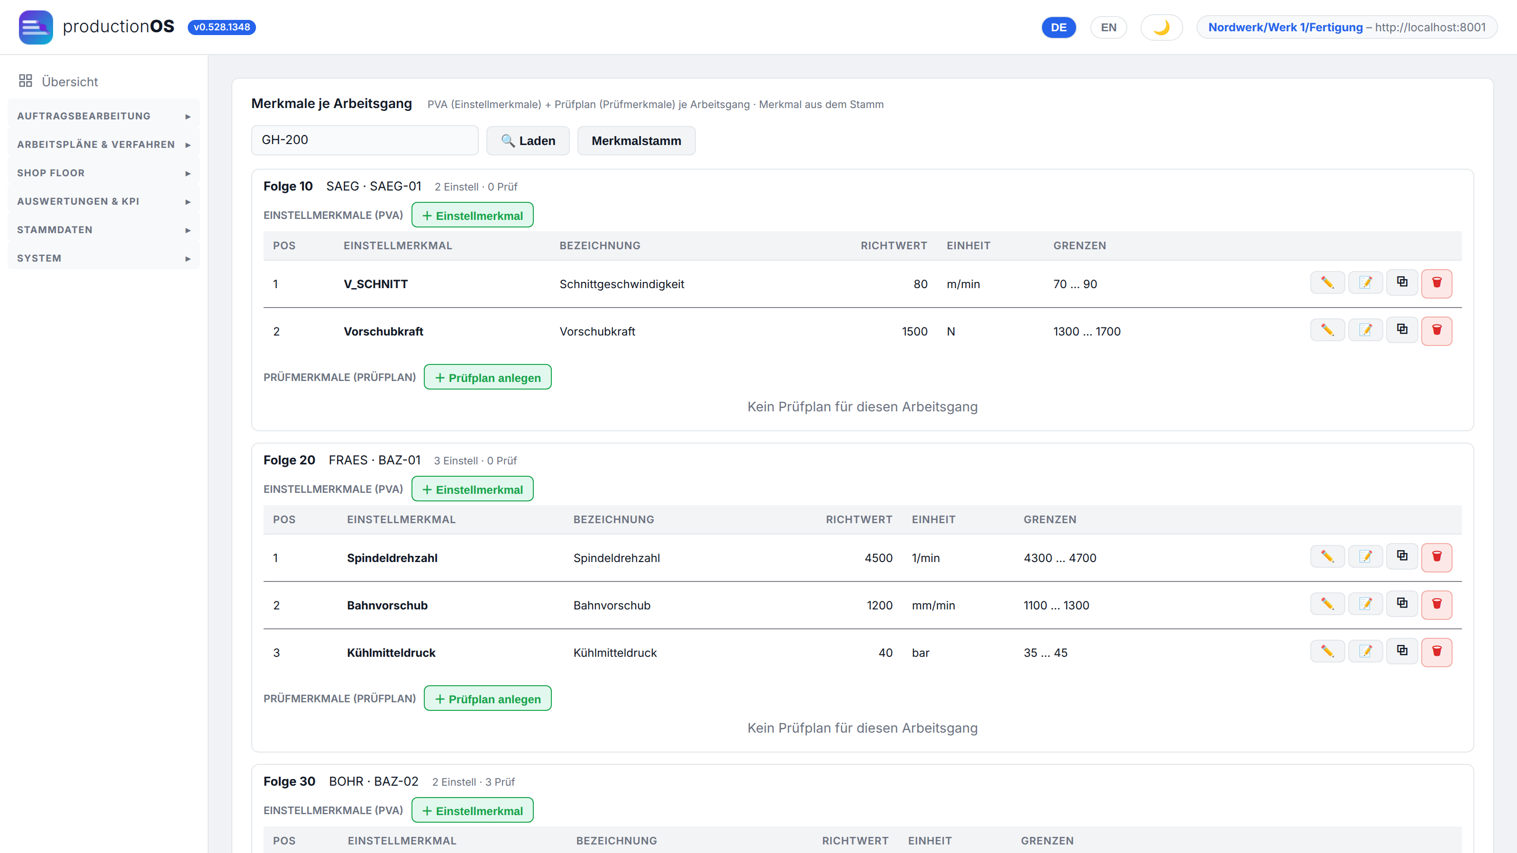The image size is (1517, 853).
Task: Edit Kühlmitteldruck via pencil icon
Action: click(1327, 651)
